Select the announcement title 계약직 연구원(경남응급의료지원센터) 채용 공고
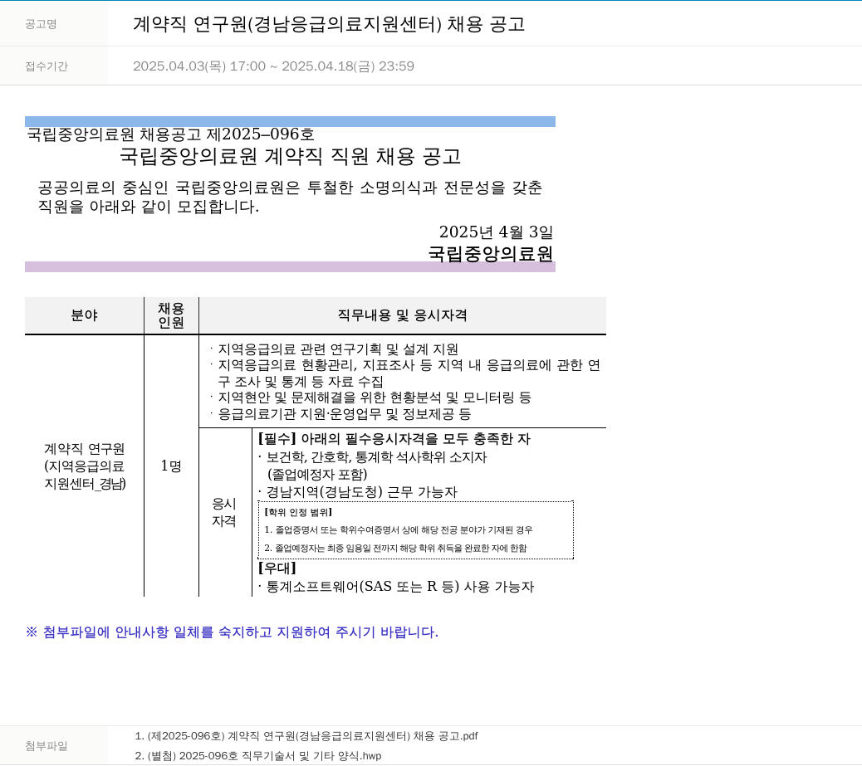 click(x=329, y=24)
